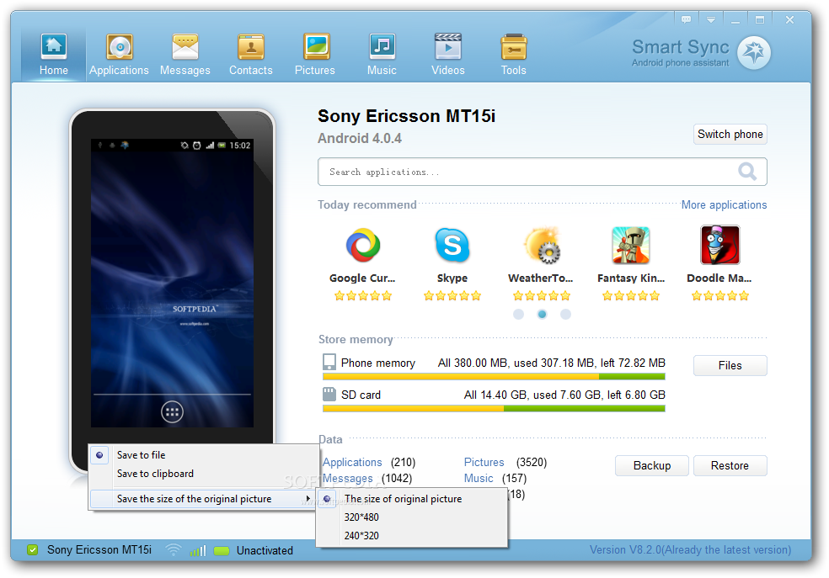Screen dimensions: 829x578
Task: Open the Messages envelope icon
Action: 185,47
